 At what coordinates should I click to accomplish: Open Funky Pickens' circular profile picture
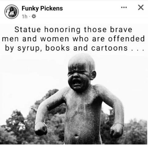coord(12,12)
